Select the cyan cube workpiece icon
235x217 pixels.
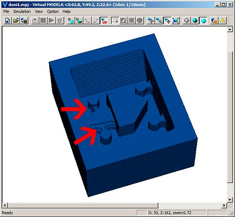tap(71, 21)
